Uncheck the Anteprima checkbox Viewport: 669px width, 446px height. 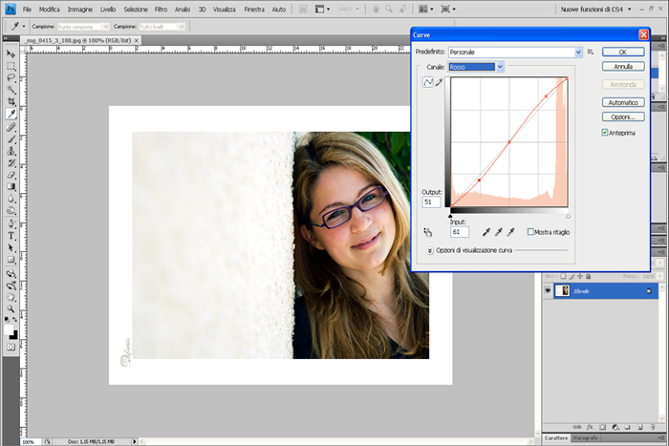tap(605, 133)
